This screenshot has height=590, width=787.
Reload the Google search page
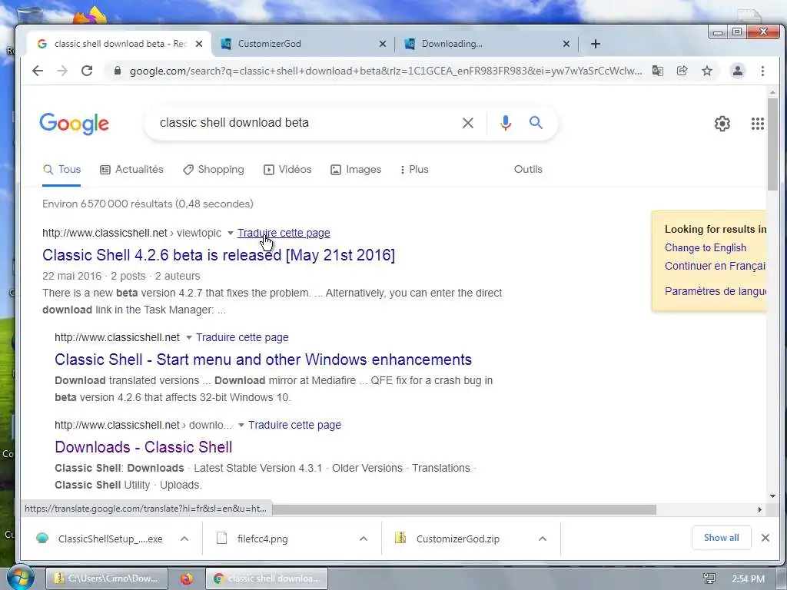click(x=87, y=71)
